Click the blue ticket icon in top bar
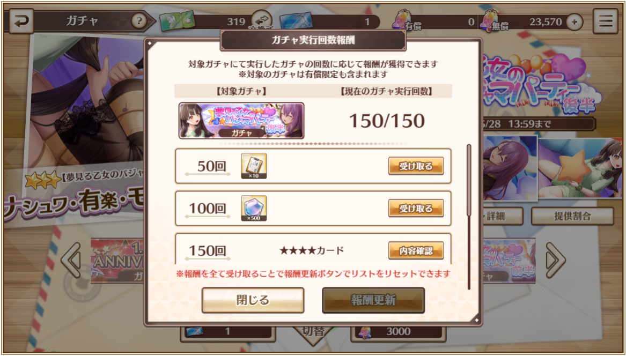This screenshot has height=356, width=626. point(296,21)
